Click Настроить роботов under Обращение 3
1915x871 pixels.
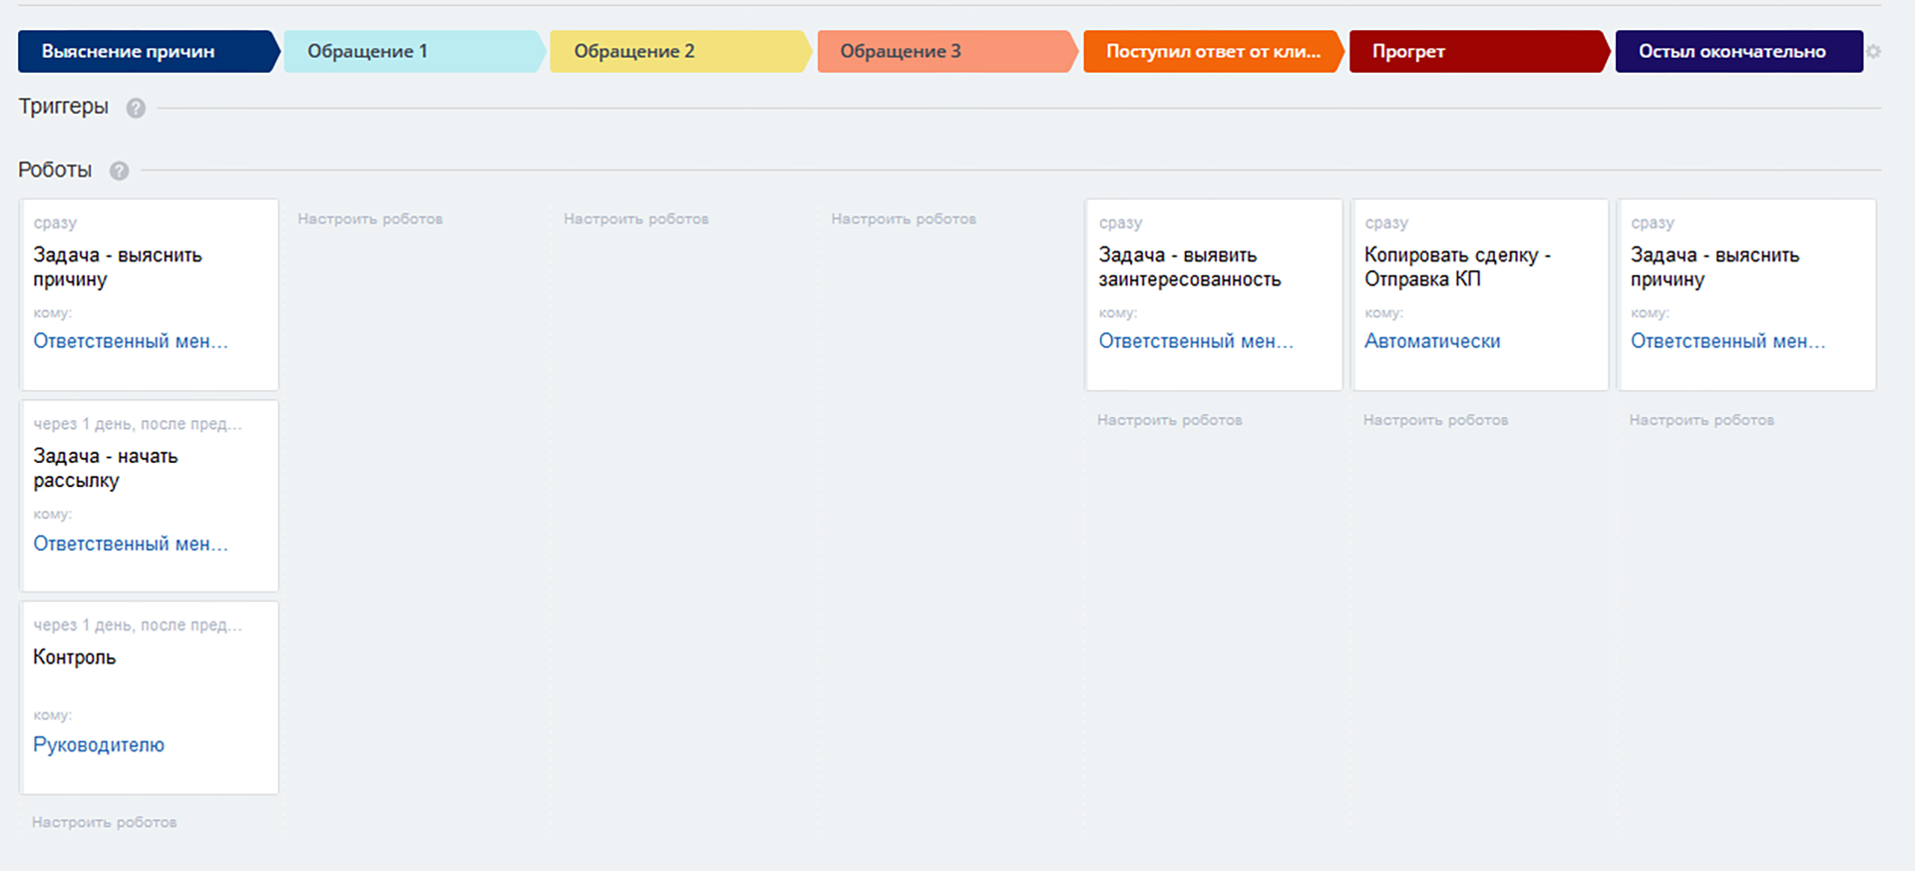point(904,218)
